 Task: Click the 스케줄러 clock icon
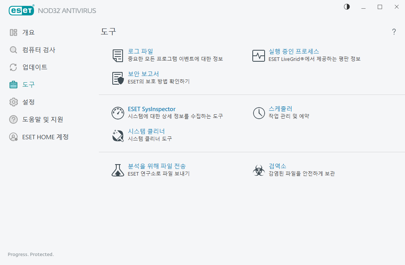pyautogui.click(x=259, y=113)
